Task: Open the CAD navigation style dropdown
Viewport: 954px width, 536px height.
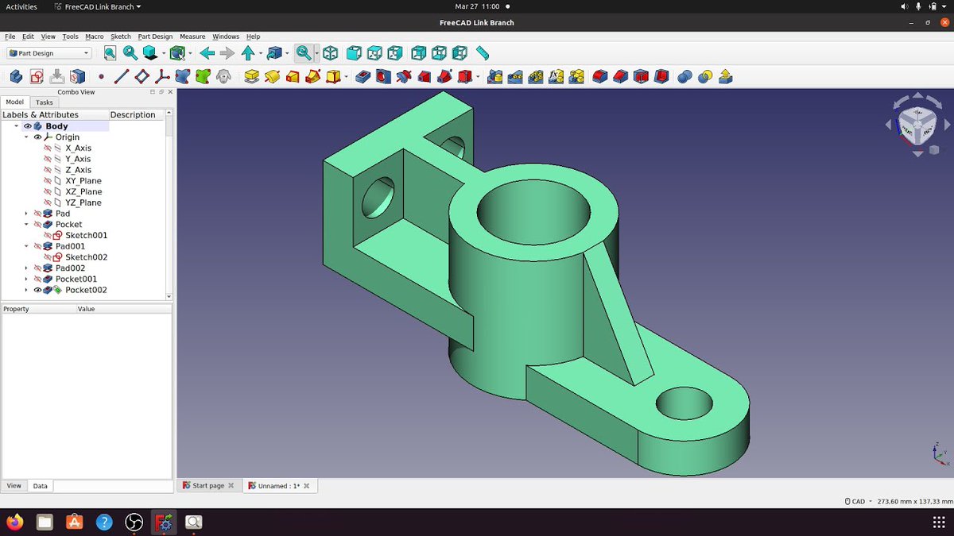Action: pyautogui.click(x=859, y=501)
